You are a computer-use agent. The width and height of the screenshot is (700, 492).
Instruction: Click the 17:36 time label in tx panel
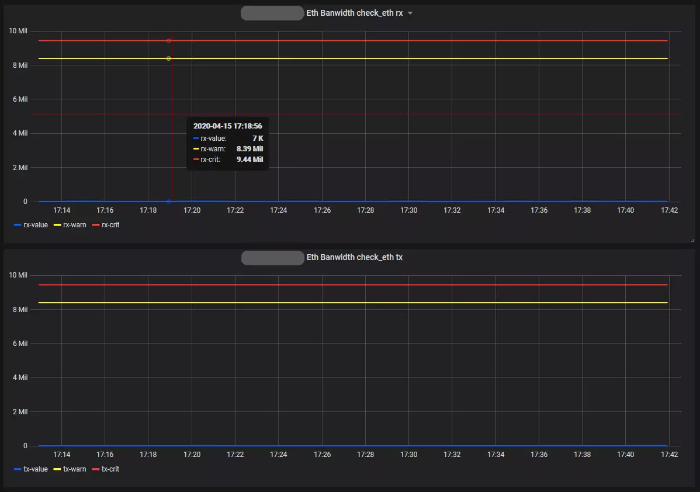tap(539, 455)
